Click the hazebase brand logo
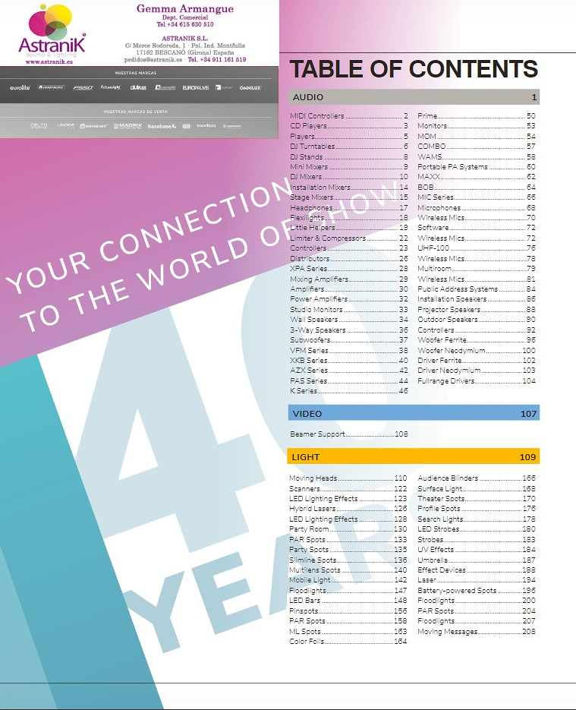This screenshot has width=576, height=710. [160, 126]
